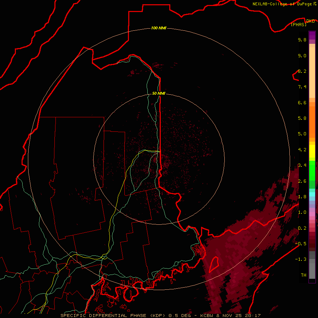Select the 1.0 scale value

tap(302, 212)
